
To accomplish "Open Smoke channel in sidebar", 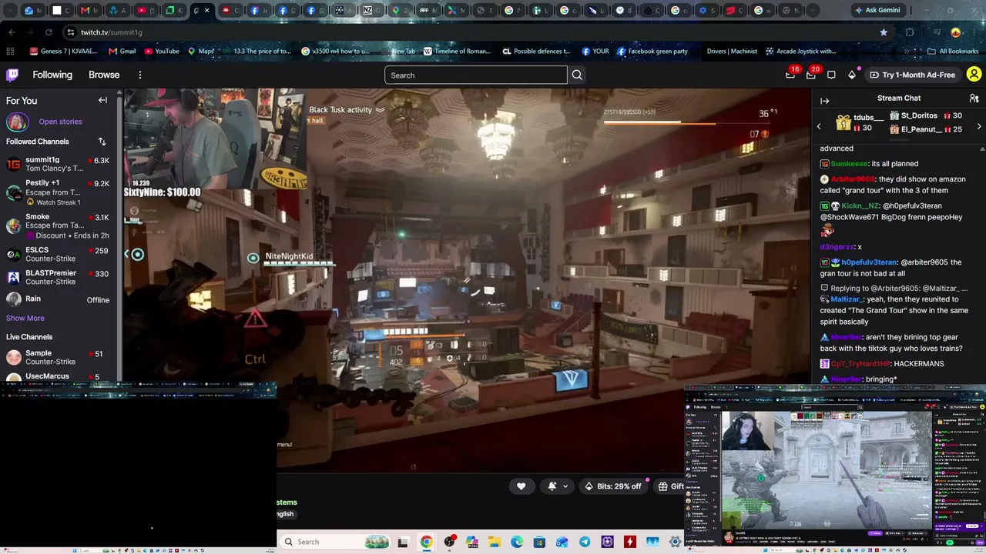I will (x=59, y=225).
